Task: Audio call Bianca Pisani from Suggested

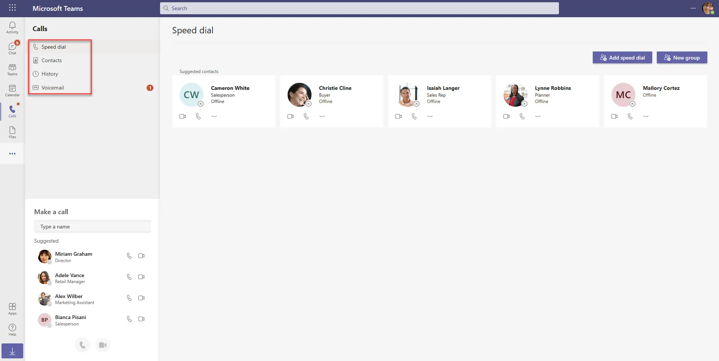Action: tap(129, 319)
